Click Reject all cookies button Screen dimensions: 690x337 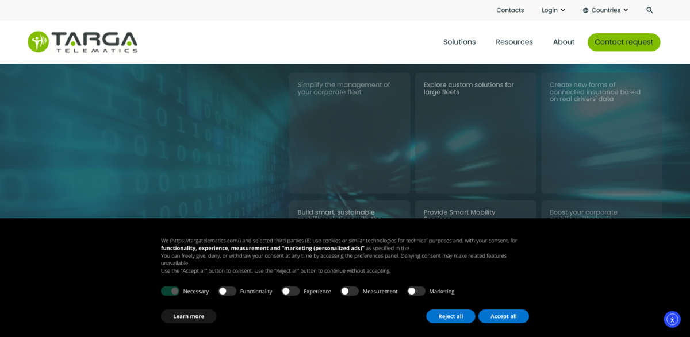[450, 316]
